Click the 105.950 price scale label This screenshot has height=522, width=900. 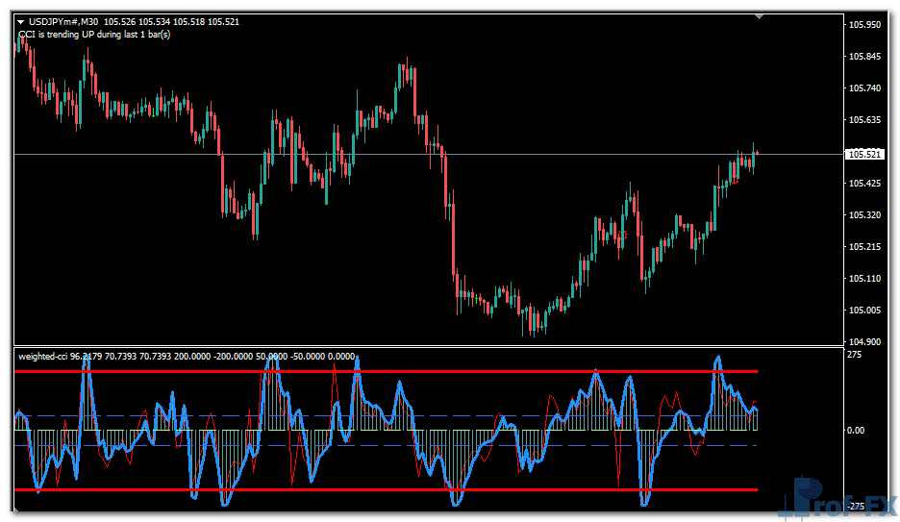point(862,25)
